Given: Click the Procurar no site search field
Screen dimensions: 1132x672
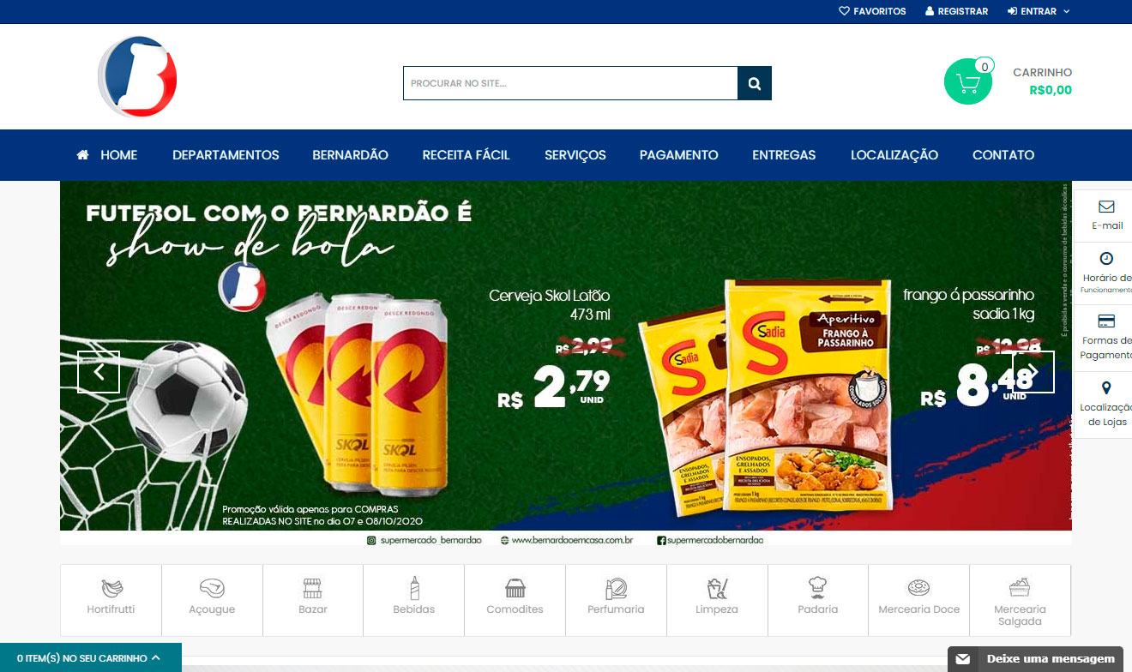Looking at the screenshot, I should click(570, 83).
